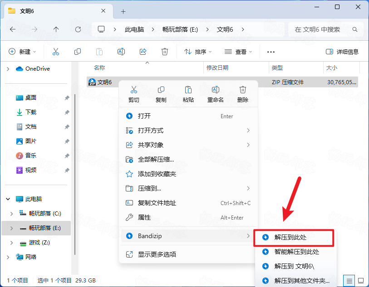Viewport: 369px width, 287px height.
Task: Unpin 文档 from quick access
Action: 67,127
